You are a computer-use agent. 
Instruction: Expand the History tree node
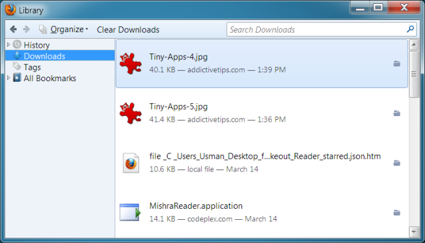(x=8, y=44)
